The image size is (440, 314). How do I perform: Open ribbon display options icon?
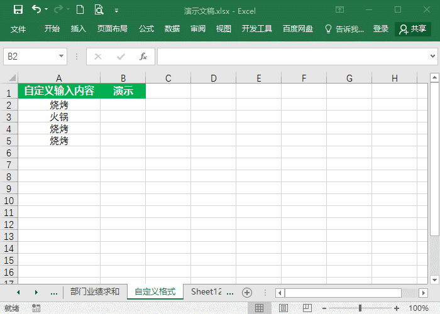point(339,9)
